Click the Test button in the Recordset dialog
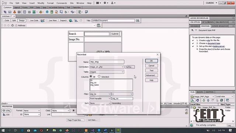This screenshot has height=133, width=236. 152,71
